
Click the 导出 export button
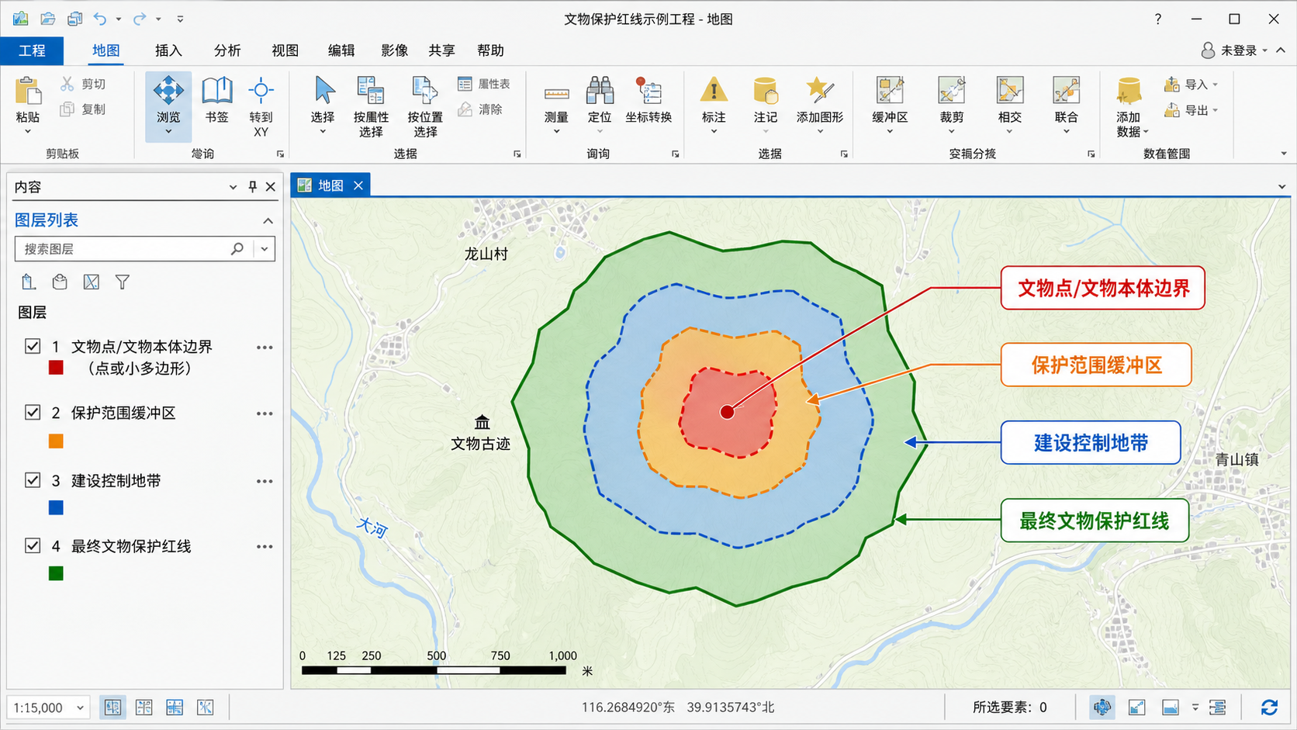pyautogui.click(x=1191, y=110)
